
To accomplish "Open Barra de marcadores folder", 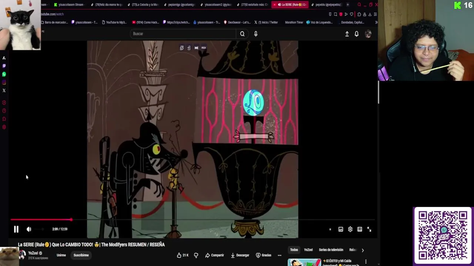I will tap(54, 22).
